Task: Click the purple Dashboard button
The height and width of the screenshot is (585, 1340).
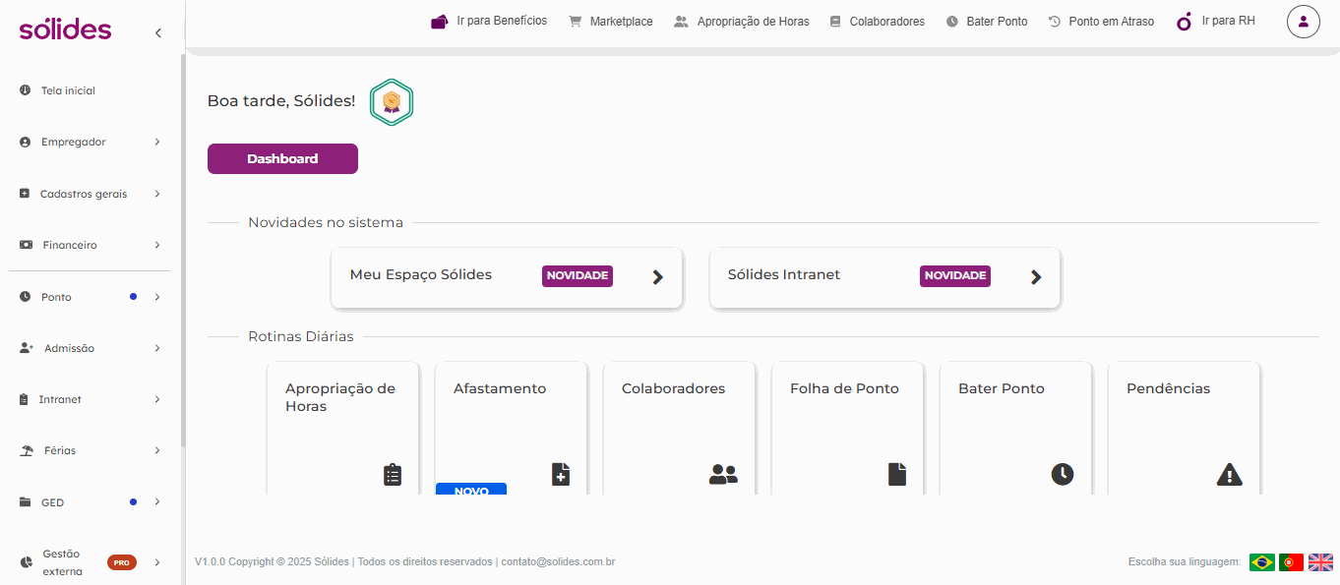Action: 282,158
